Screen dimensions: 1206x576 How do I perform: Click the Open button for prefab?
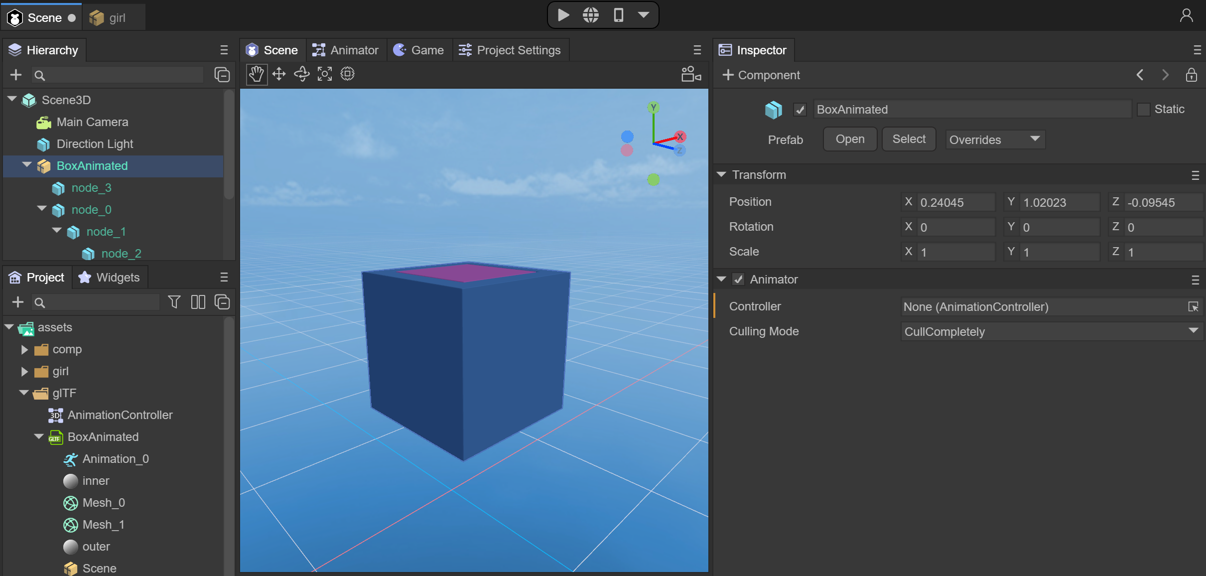pyautogui.click(x=849, y=139)
